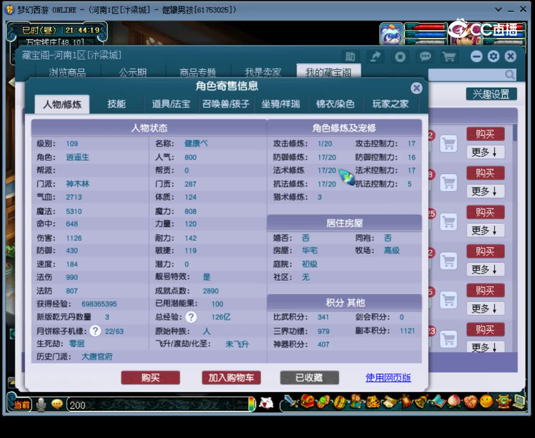535x438 pixels.
Task: Click 购买 beside the badge 23 listing
Action: tap(485, 330)
